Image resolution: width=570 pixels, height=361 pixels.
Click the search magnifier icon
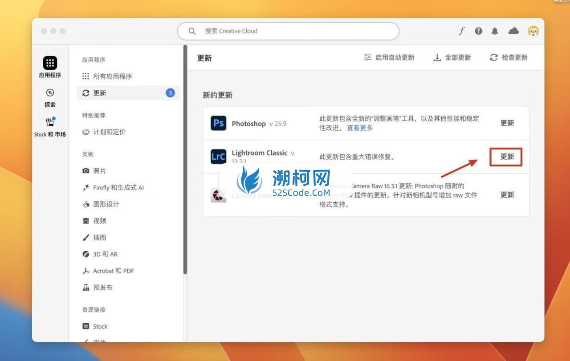click(192, 31)
